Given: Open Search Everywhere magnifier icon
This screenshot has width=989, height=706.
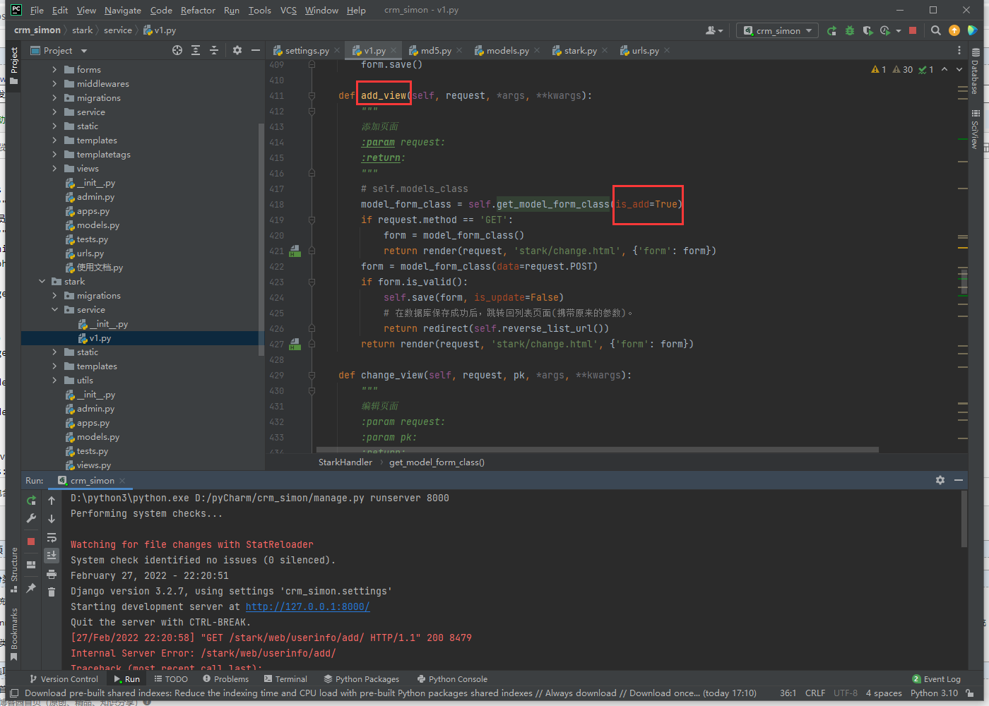Looking at the screenshot, I should (936, 30).
